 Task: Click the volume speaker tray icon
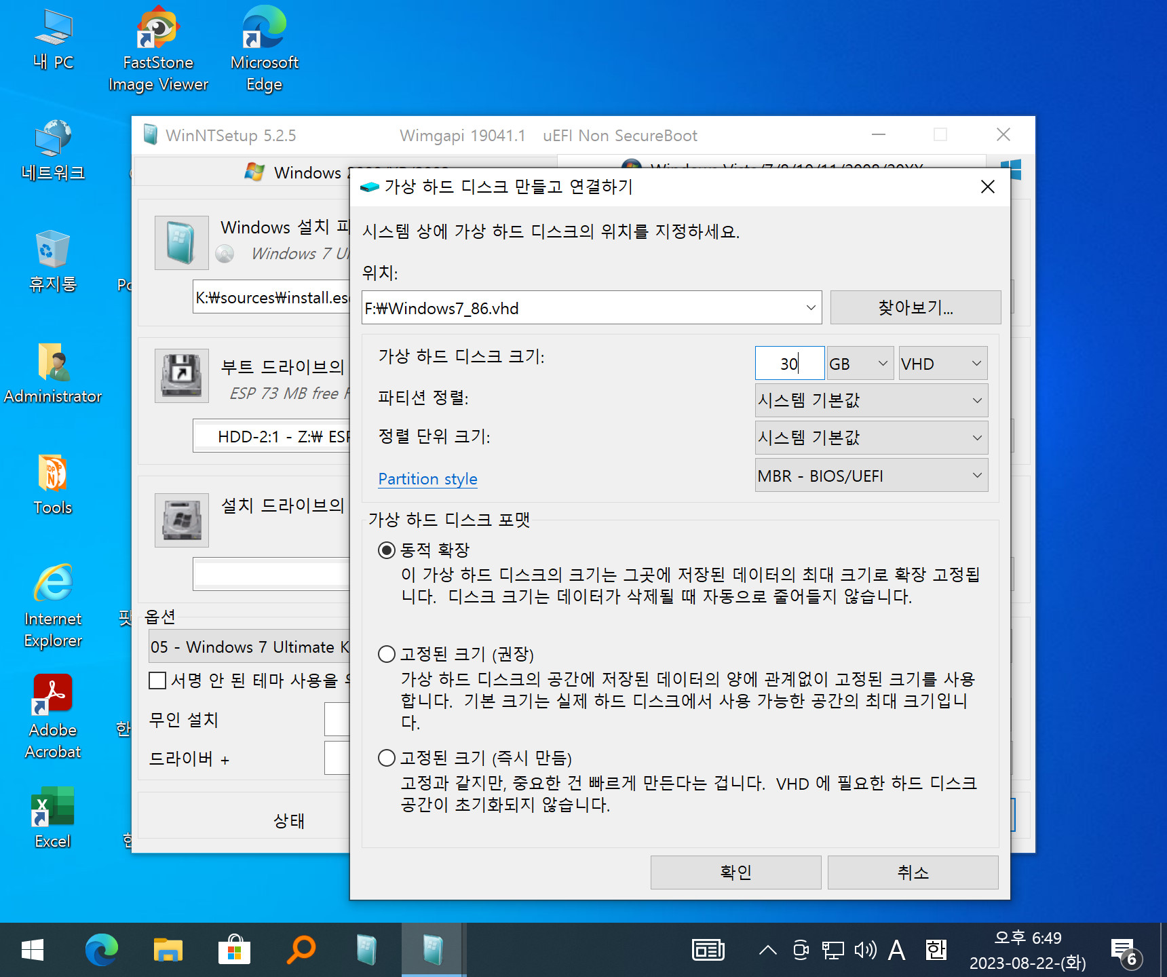pos(865,951)
